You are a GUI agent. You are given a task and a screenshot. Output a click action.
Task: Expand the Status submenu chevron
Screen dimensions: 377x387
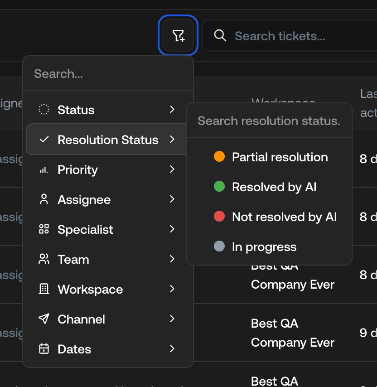click(x=172, y=109)
